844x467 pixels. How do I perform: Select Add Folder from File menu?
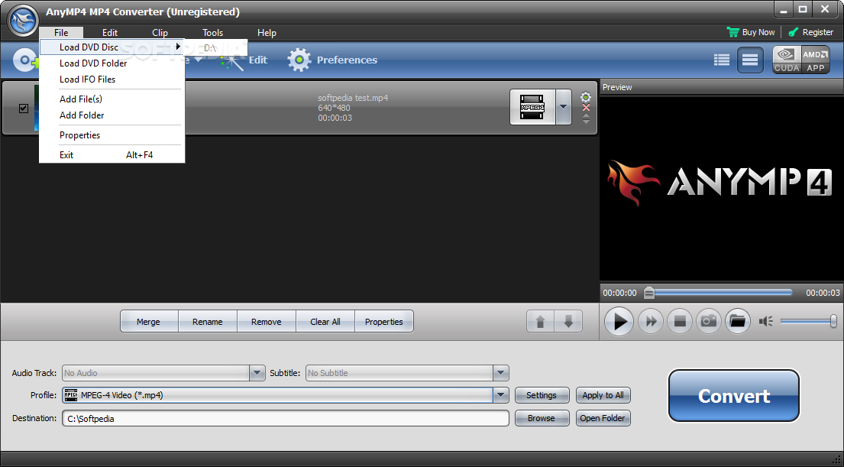(x=112, y=115)
